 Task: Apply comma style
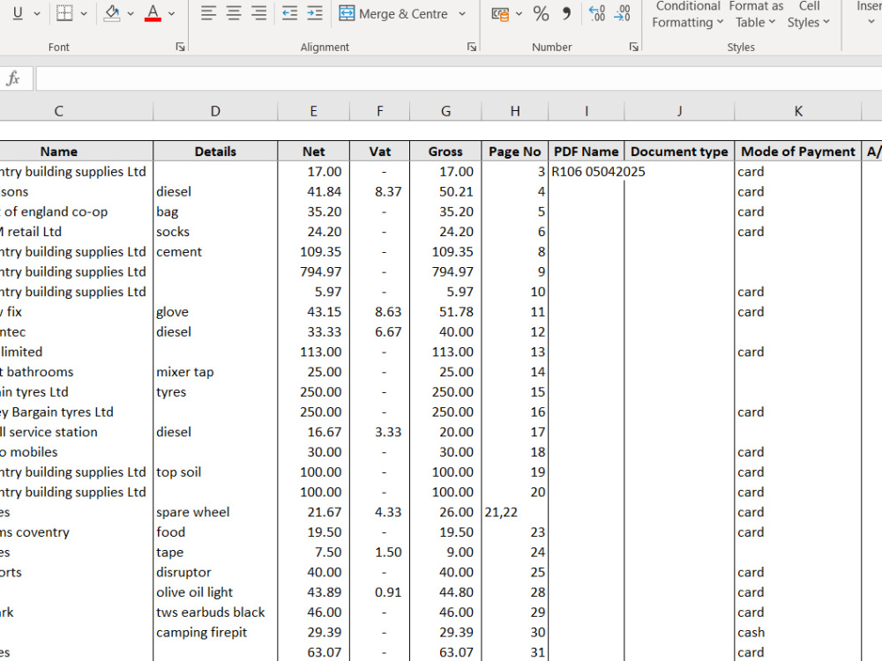[566, 13]
